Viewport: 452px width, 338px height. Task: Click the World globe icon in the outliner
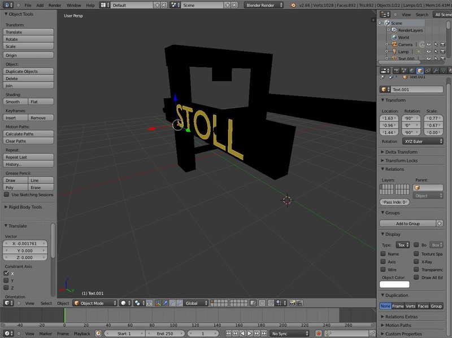[x=394, y=37]
